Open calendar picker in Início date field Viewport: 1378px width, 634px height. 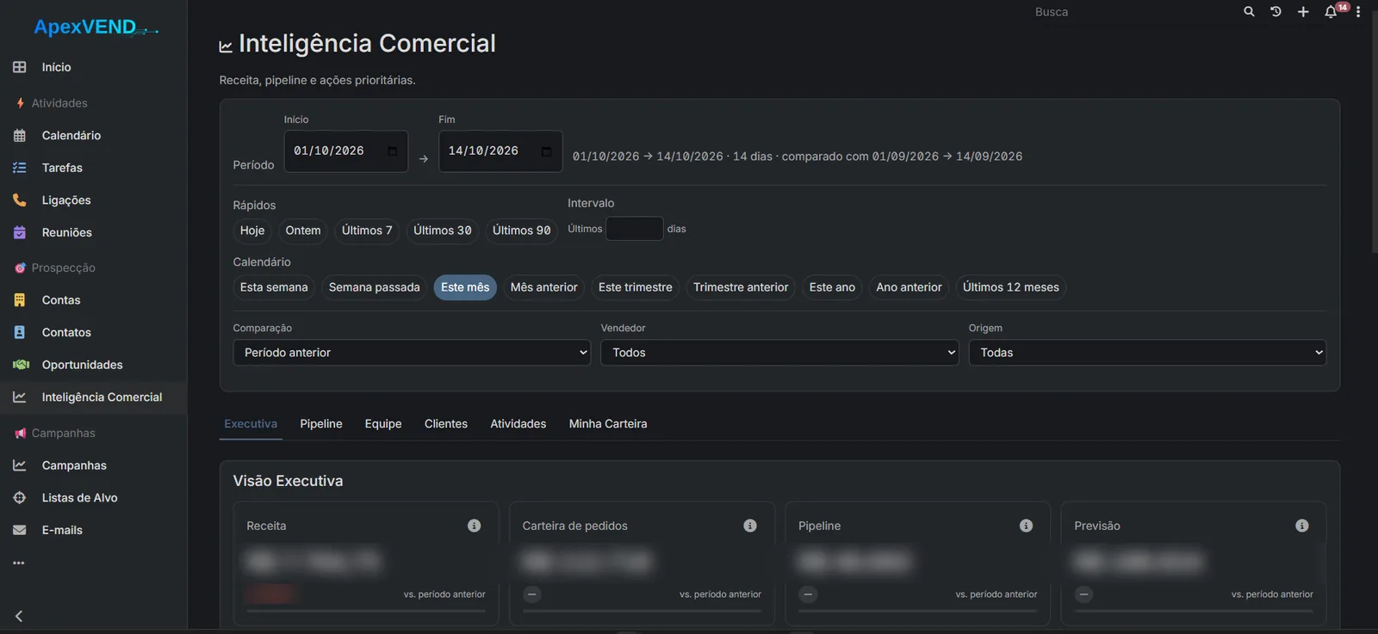click(x=393, y=151)
